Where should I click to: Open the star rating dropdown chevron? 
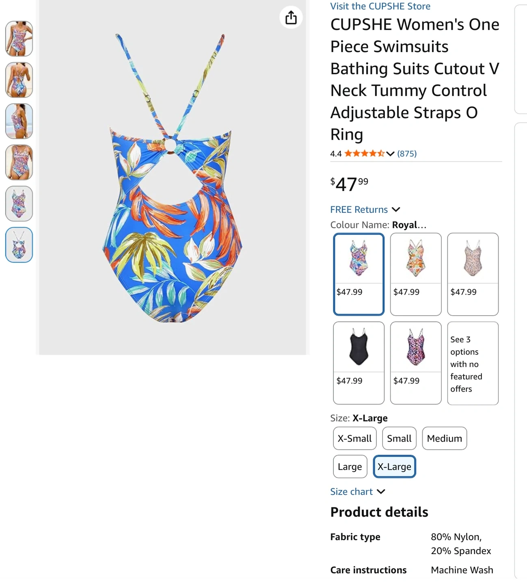click(x=390, y=154)
